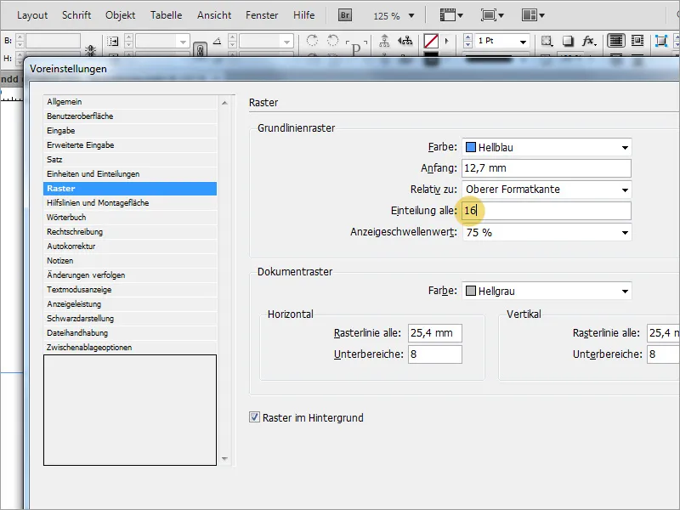The height and width of the screenshot is (510, 680).
Task: Select Allgemein in the category list
Action: (x=130, y=102)
